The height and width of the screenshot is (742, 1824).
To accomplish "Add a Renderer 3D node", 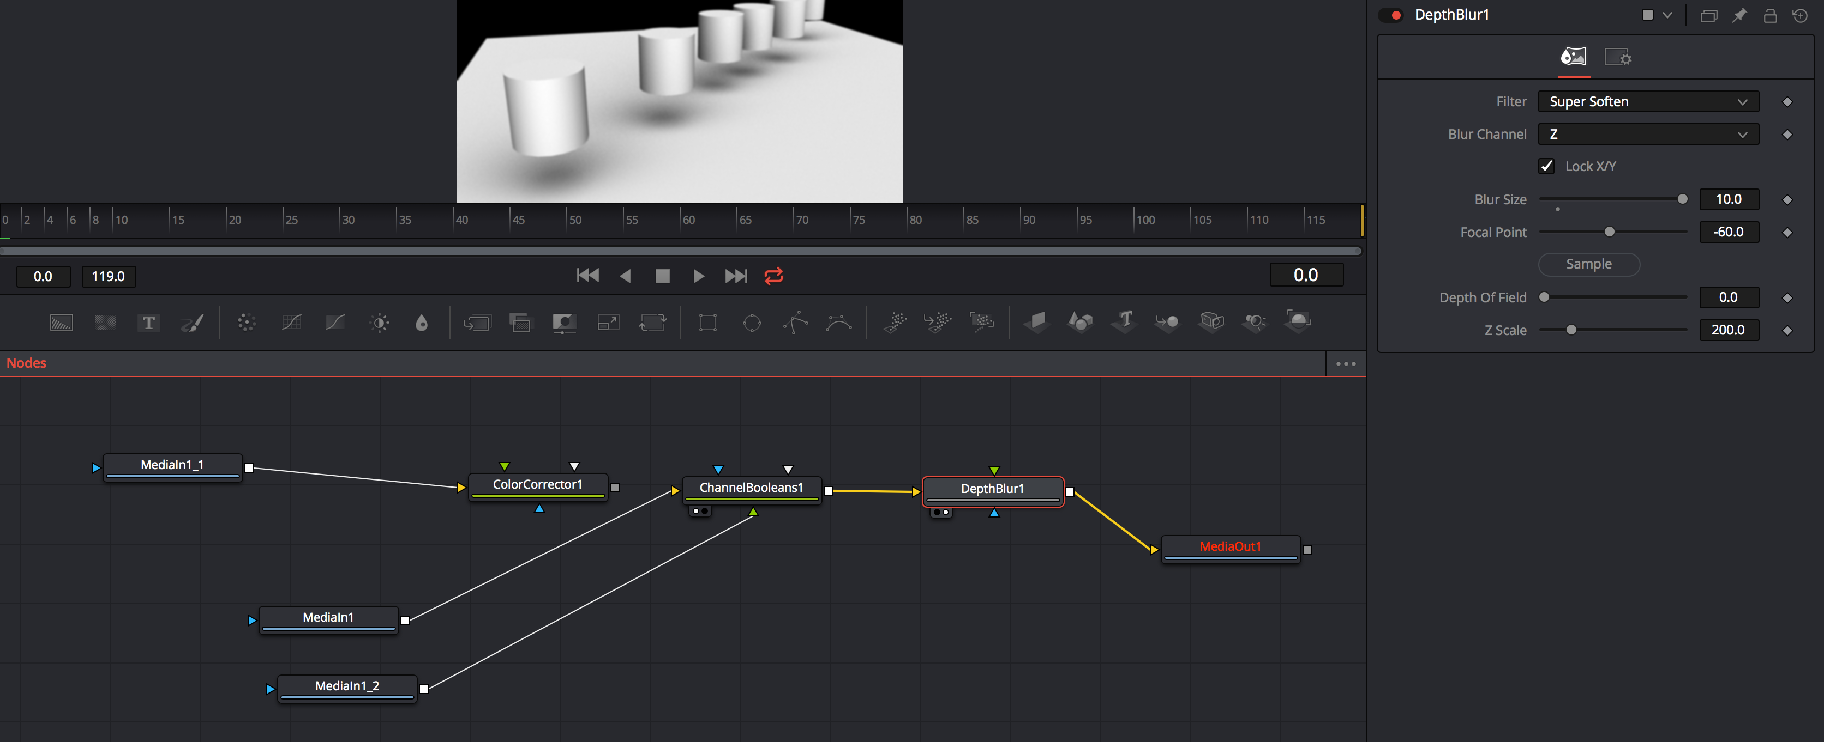I will point(1298,322).
